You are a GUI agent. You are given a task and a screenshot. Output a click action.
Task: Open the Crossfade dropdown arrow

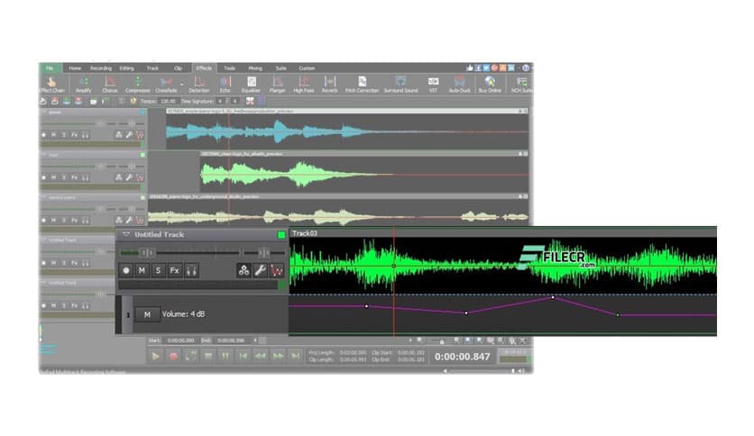pos(181,83)
